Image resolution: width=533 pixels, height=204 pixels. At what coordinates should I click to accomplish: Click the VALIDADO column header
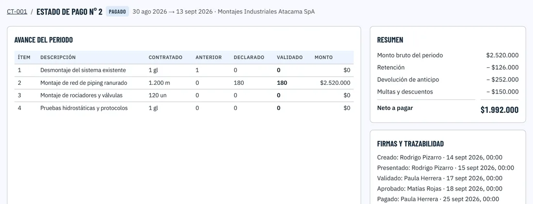coord(290,58)
